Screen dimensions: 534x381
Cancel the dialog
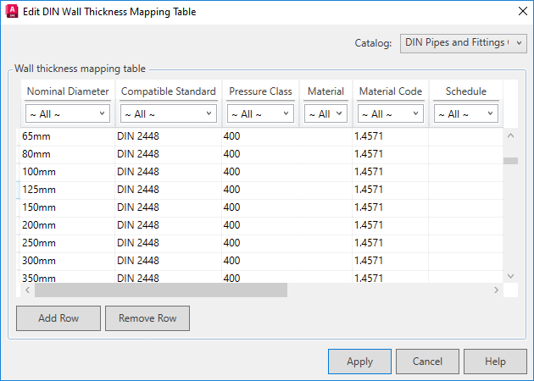pyautogui.click(x=427, y=362)
